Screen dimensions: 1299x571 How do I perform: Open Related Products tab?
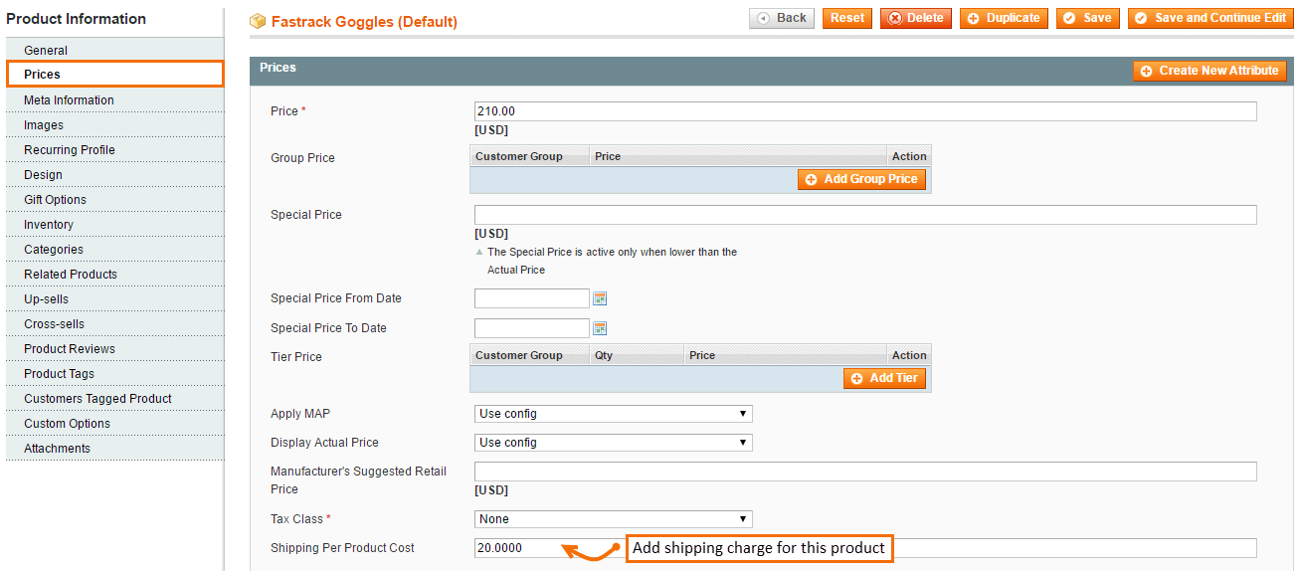(114, 274)
